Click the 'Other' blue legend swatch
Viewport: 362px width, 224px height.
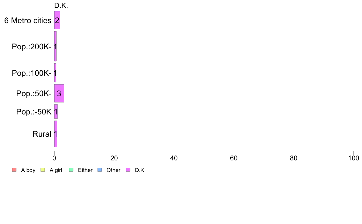coord(100,170)
